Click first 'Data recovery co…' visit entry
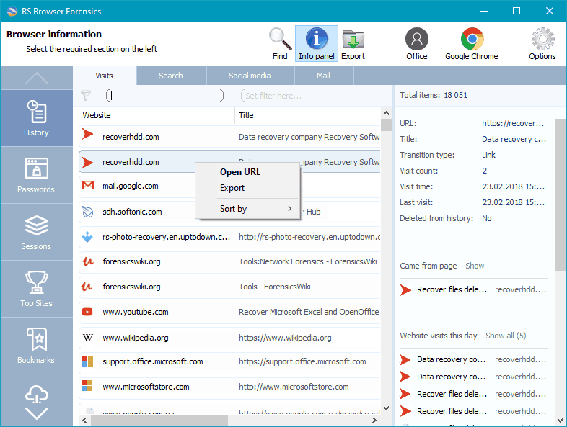 [x=473, y=359]
